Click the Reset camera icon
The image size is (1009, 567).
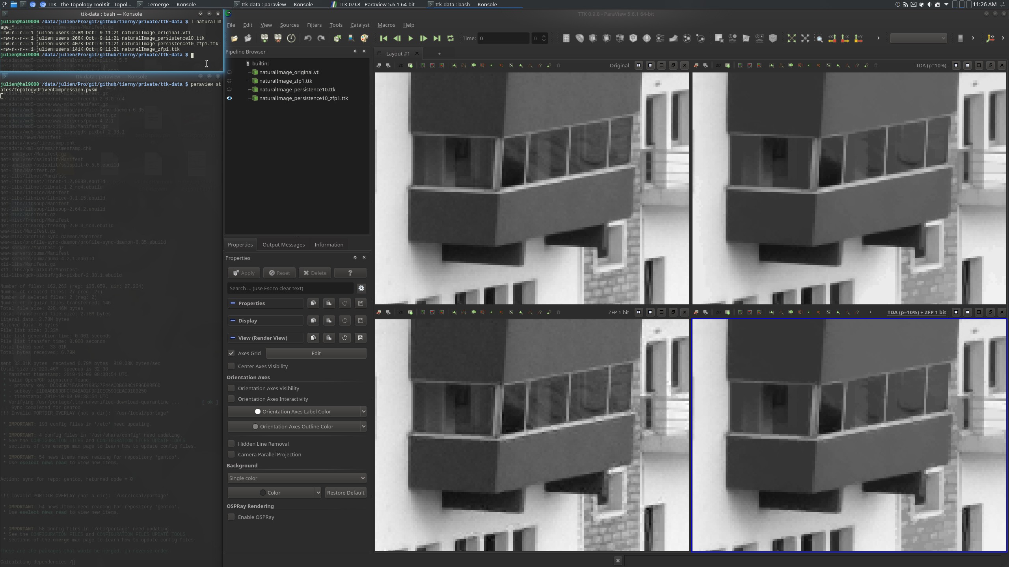(791, 38)
